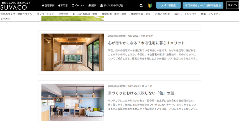Open 記事 in the top navigation
Viewport: 239px width, 124px height.
[x=92, y=6]
